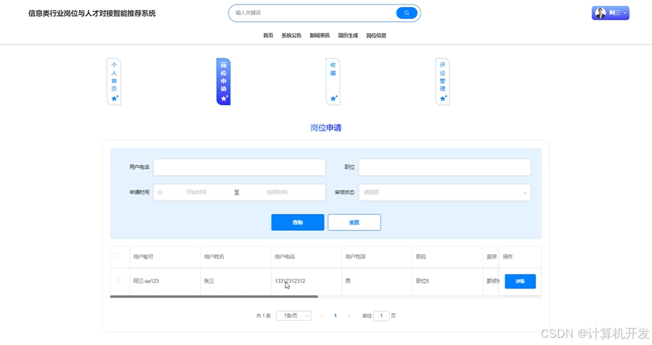The height and width of the screenshot is (345, 652).
Task: Click the 共 1 条 total count text
Action: [263, 316]
